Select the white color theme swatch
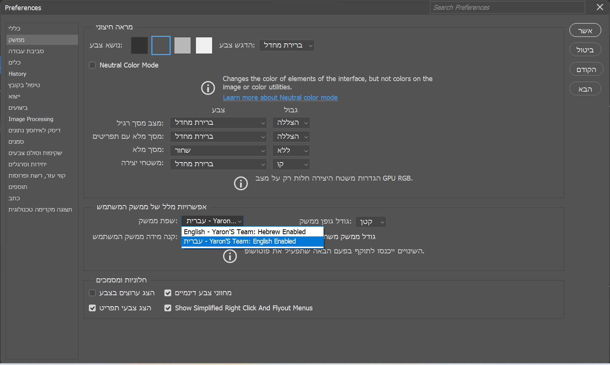Image resolution: width=610 pixels, height=365 pixels. tap(204, 45)
